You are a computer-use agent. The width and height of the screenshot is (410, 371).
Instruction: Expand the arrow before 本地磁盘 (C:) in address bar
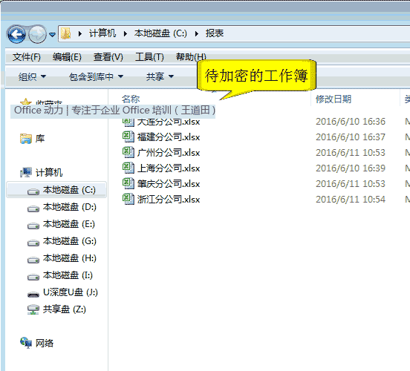126,33
